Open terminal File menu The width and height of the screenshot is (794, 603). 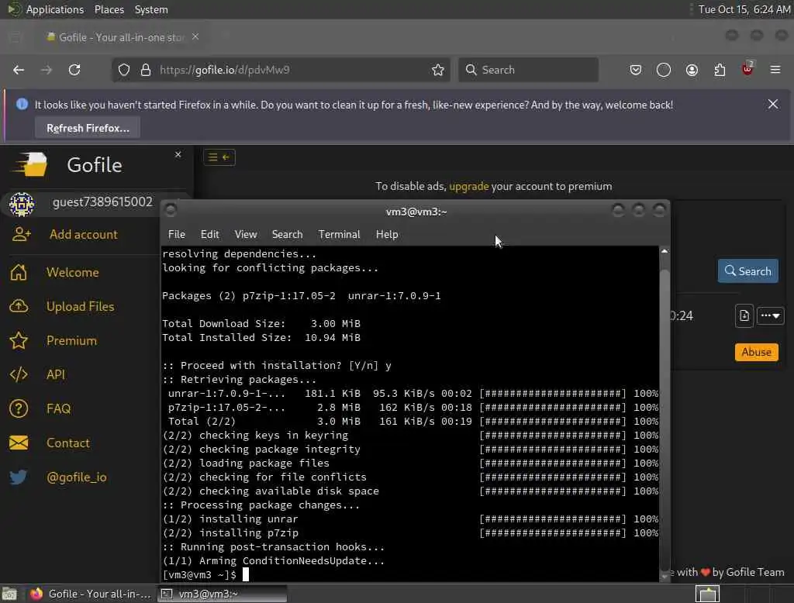pos(177,234)
